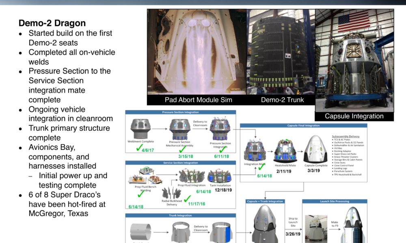The width and height of the screenshot is (406, 243).
Task: Select the 'Subassembly Delivery' list heading
Action: [x=346, y=136]
